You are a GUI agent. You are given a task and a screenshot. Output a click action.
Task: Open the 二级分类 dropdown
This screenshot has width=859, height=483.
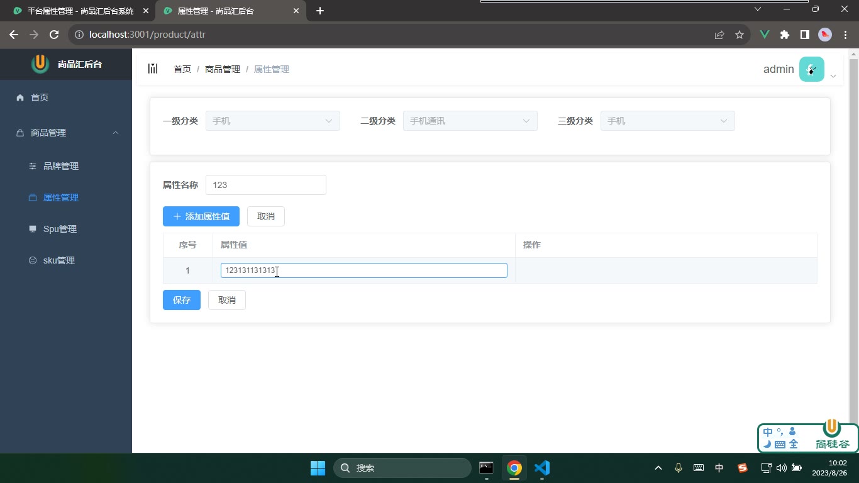[x=470, y=121]
